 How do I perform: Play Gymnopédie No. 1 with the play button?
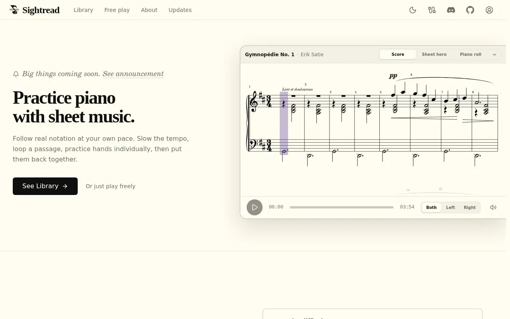(x=255, y=207)
